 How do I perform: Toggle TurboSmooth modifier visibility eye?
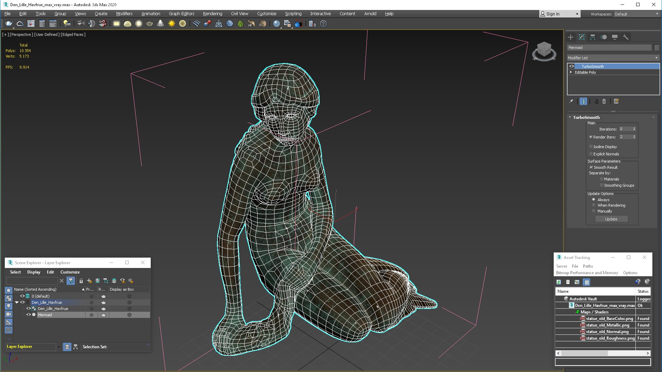[572, 66]
